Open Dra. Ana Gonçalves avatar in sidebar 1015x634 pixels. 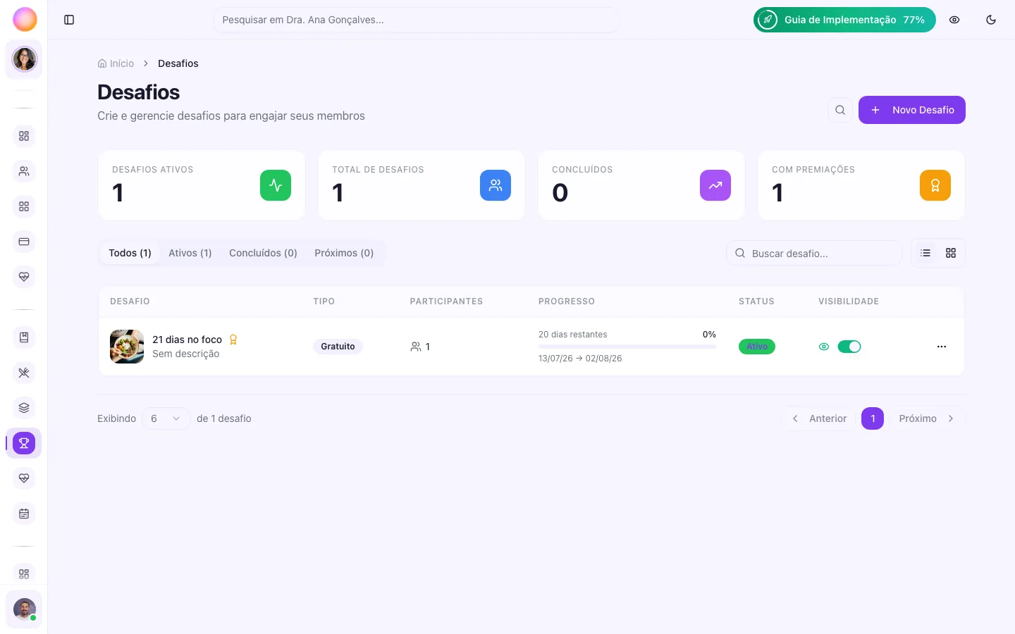point(24,59)
